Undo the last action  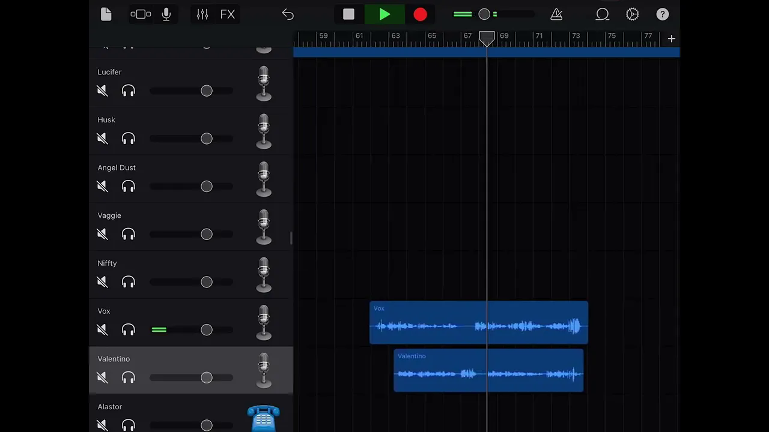click(288, 14)
